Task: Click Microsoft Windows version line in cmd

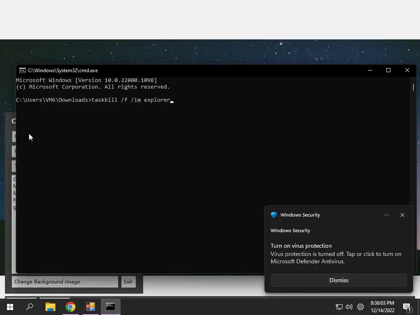Action: (87, 80)
